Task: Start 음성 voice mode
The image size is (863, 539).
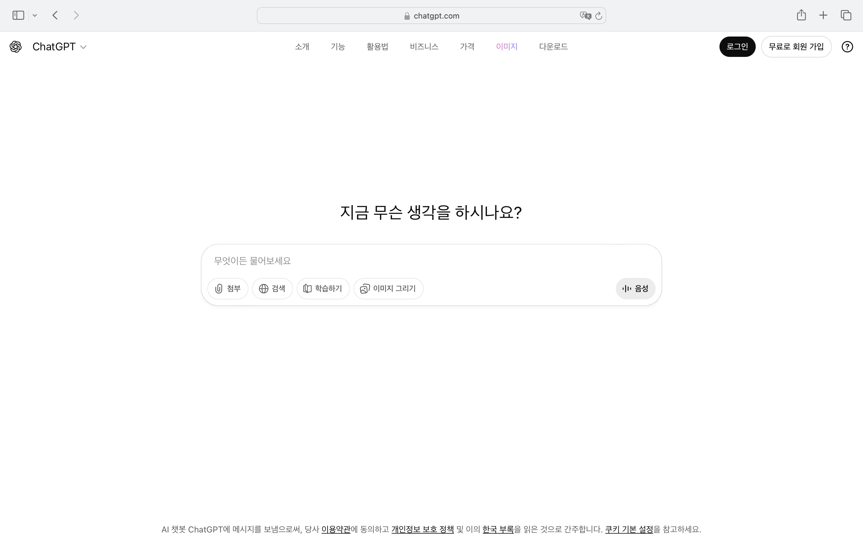Action: (x=635, y=288)
